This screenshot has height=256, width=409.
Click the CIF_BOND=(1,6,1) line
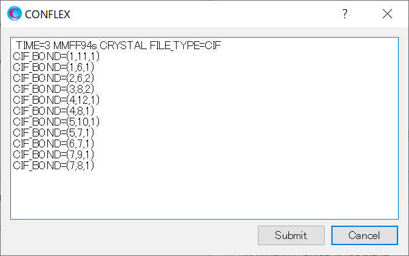53,67
